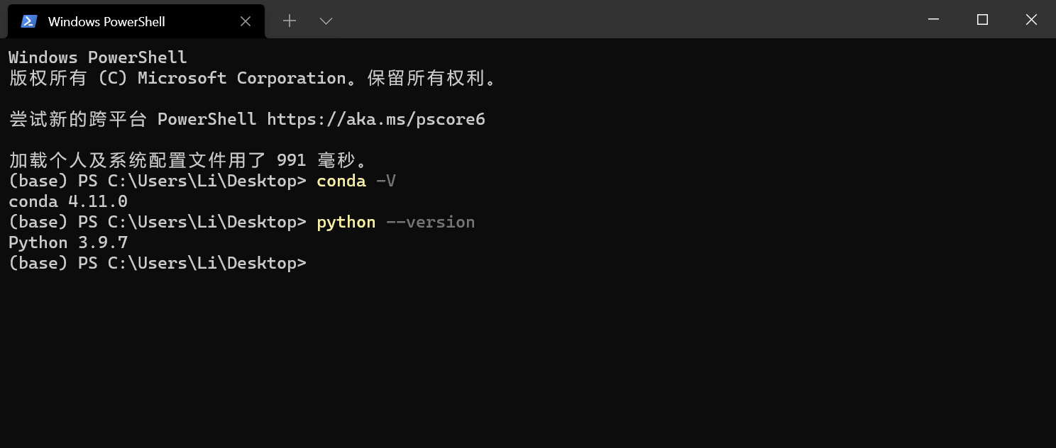This screenshot has width=1056, height=448.
Task: Close the Windows PowerShell tab
Action: tap(245, 21)
